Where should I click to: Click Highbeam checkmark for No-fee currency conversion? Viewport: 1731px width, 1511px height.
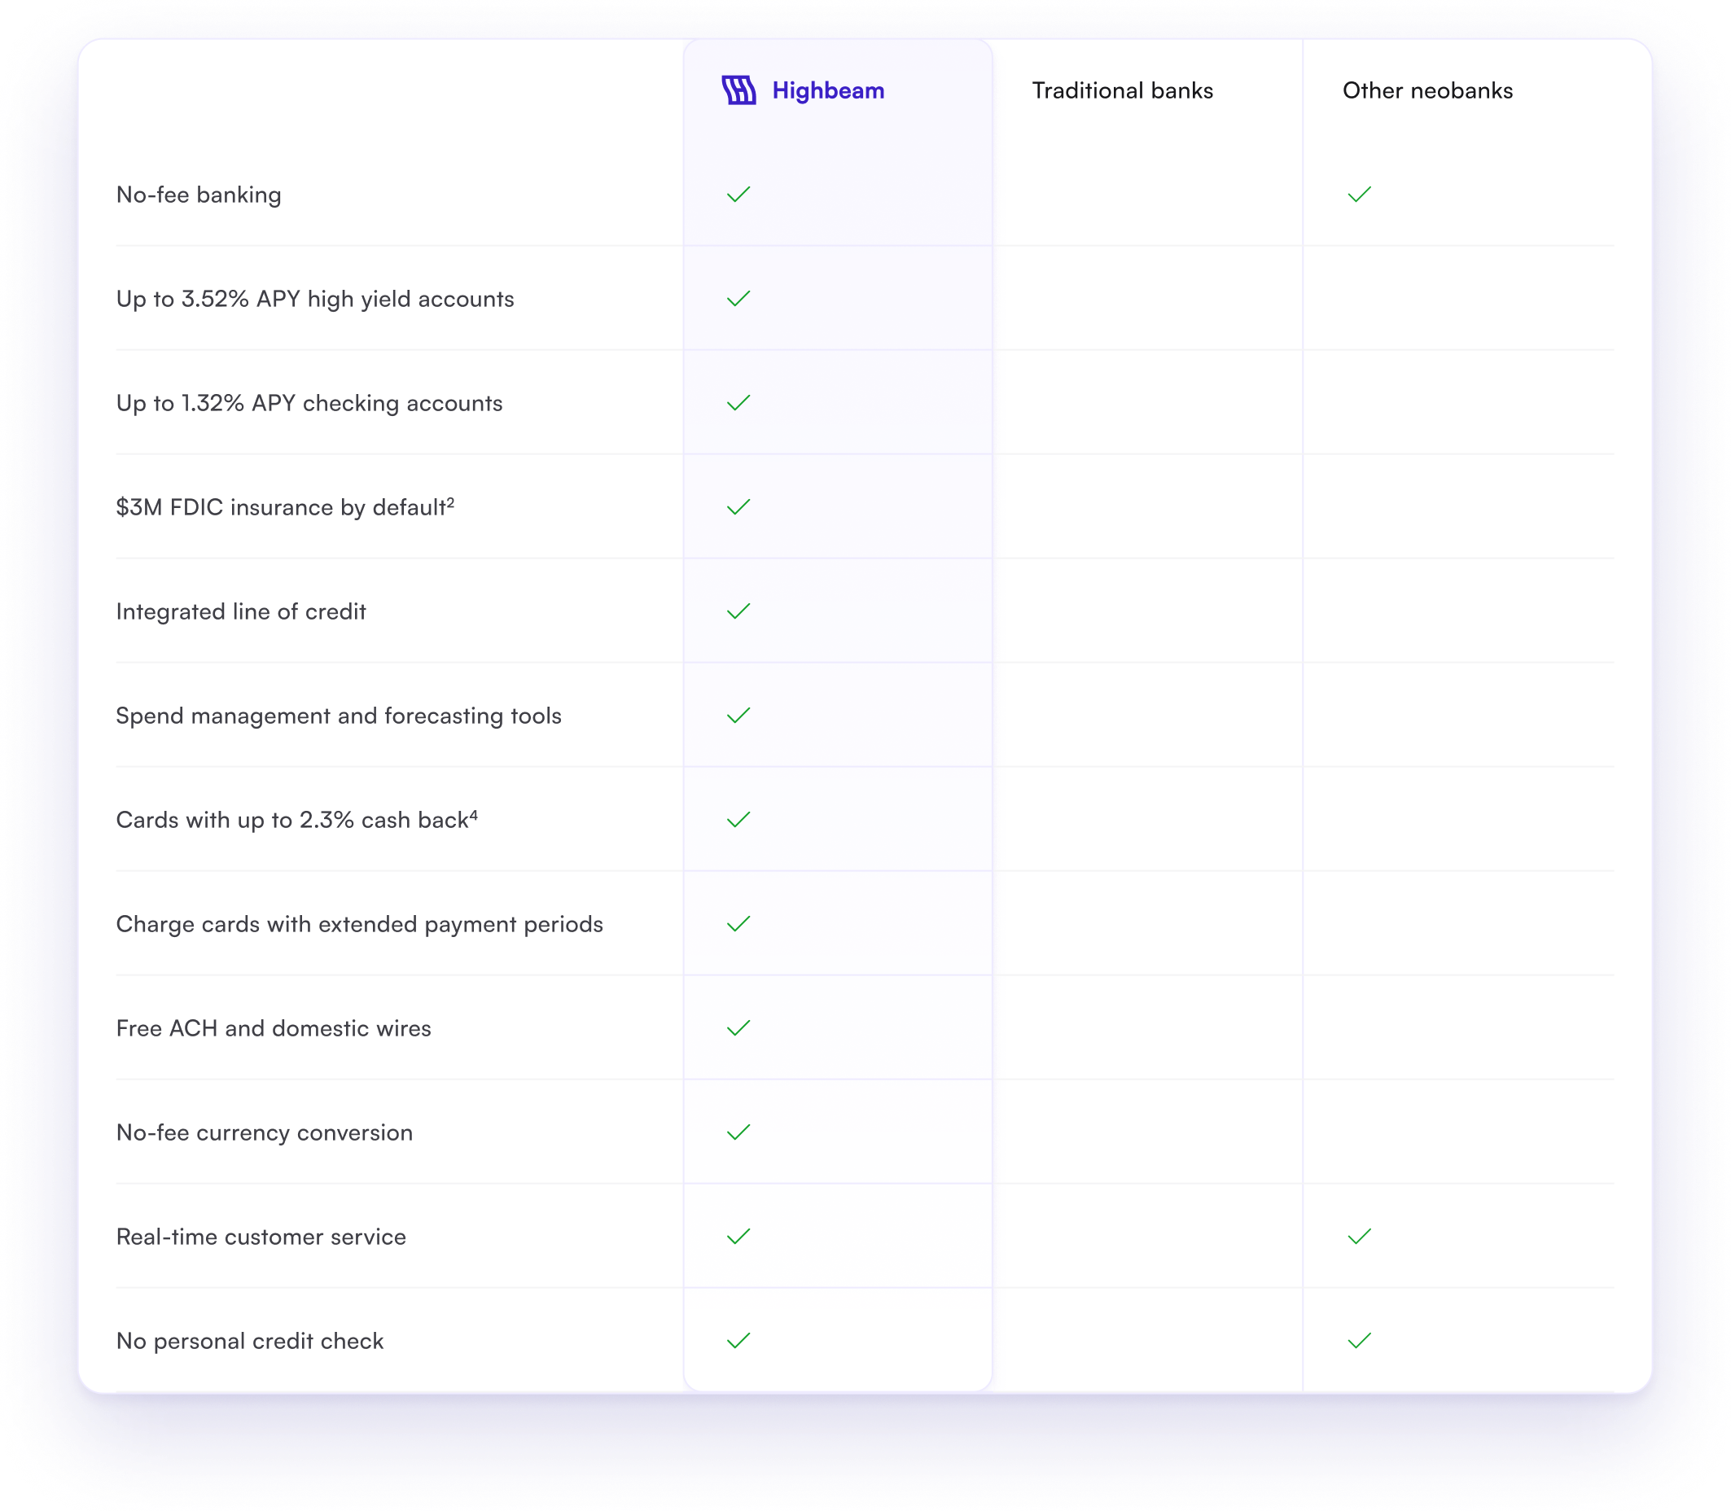[x=738, y=1132]
